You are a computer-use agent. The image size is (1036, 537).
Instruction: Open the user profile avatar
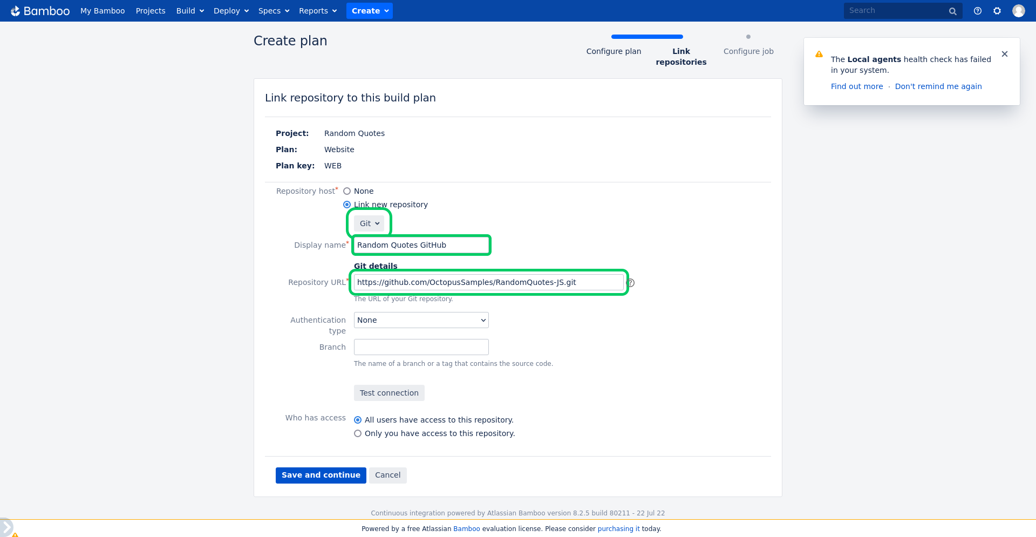coord(1018,11)
